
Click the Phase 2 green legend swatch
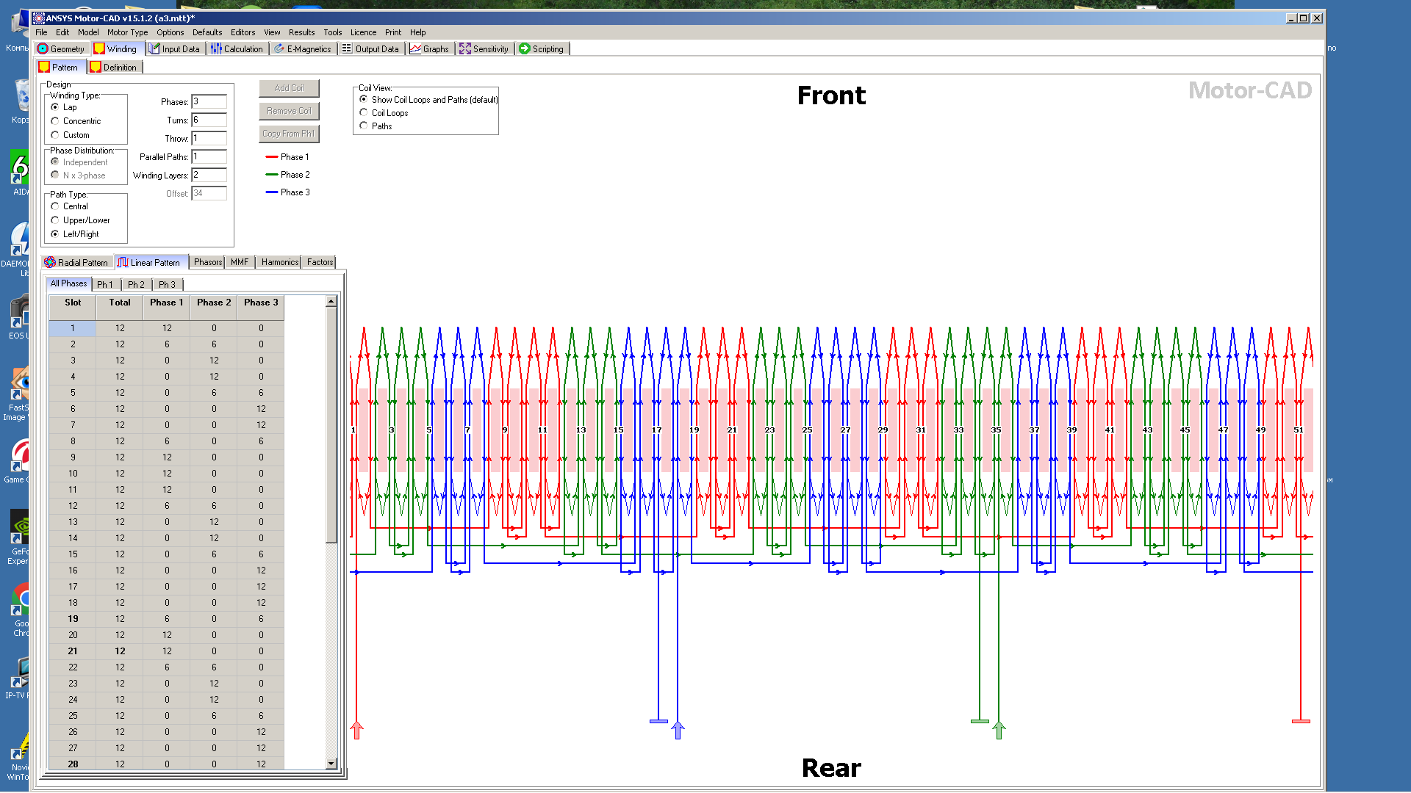271,175
